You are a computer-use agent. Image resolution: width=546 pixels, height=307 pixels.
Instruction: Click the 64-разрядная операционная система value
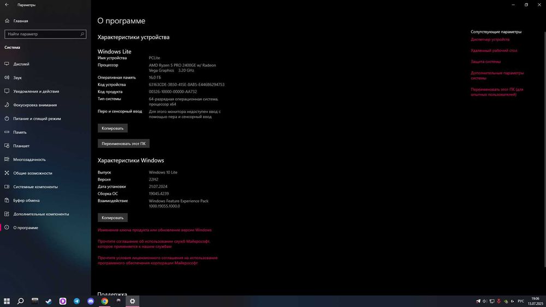click(183, 101)
